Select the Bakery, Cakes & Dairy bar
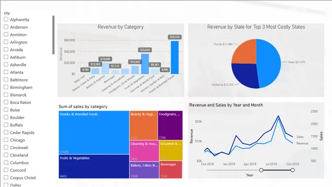This screenshot has height=187, width=332. 95,71
